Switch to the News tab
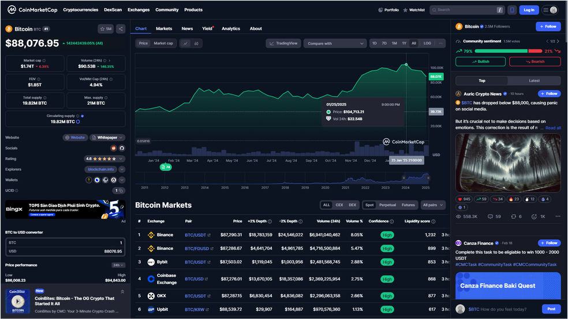The image size is (568, 319). [187, 29]
